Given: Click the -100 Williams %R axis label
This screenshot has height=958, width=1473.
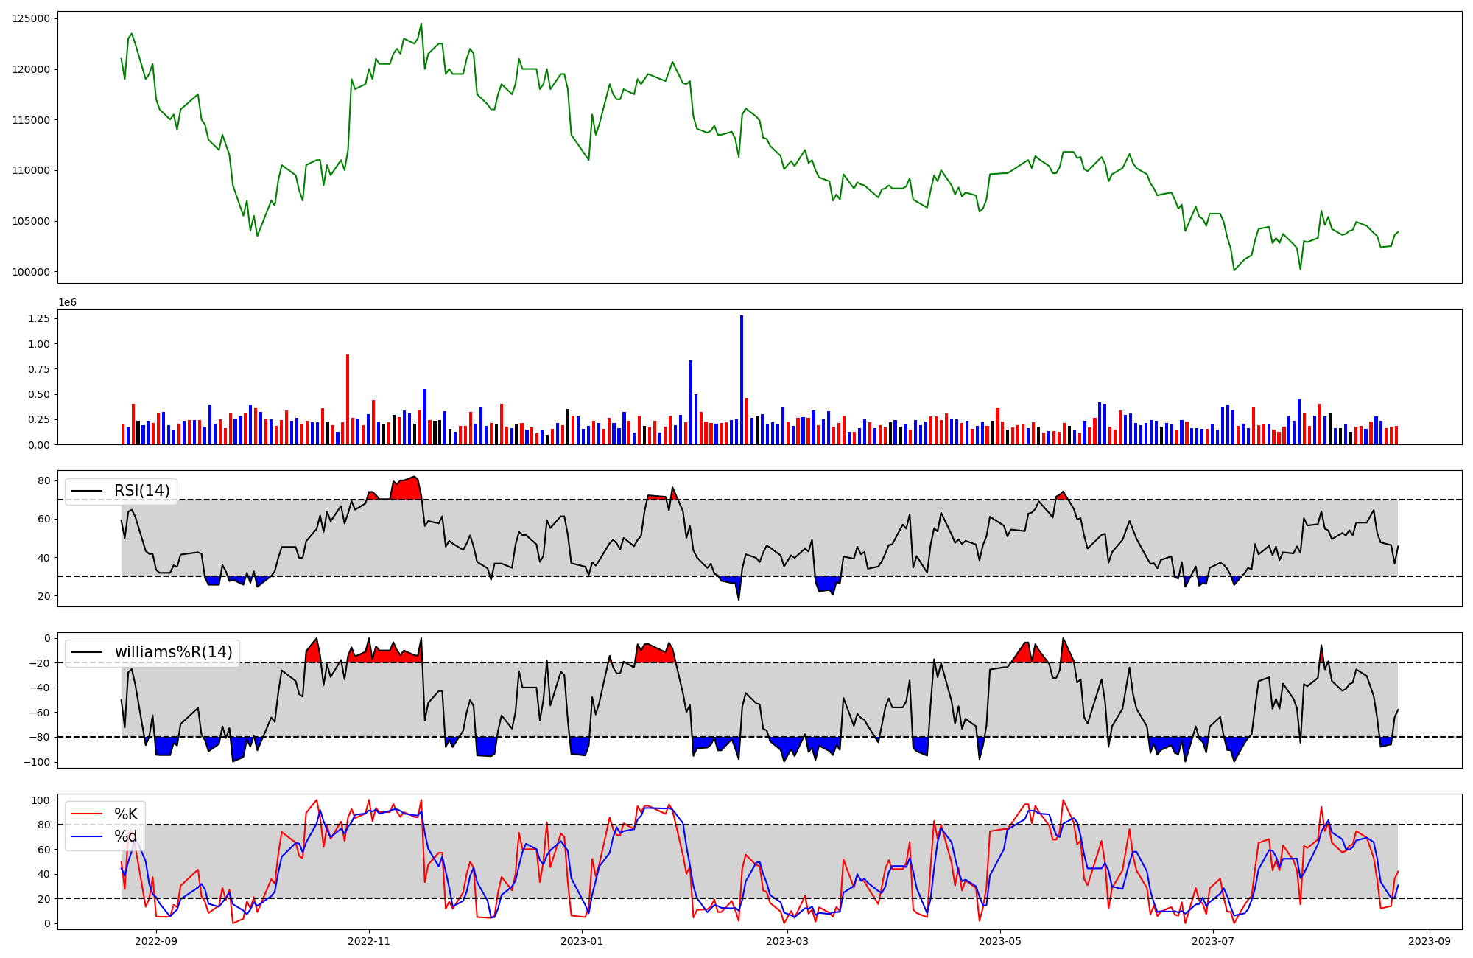Looking at the screenshot, I should click(36, 762).
